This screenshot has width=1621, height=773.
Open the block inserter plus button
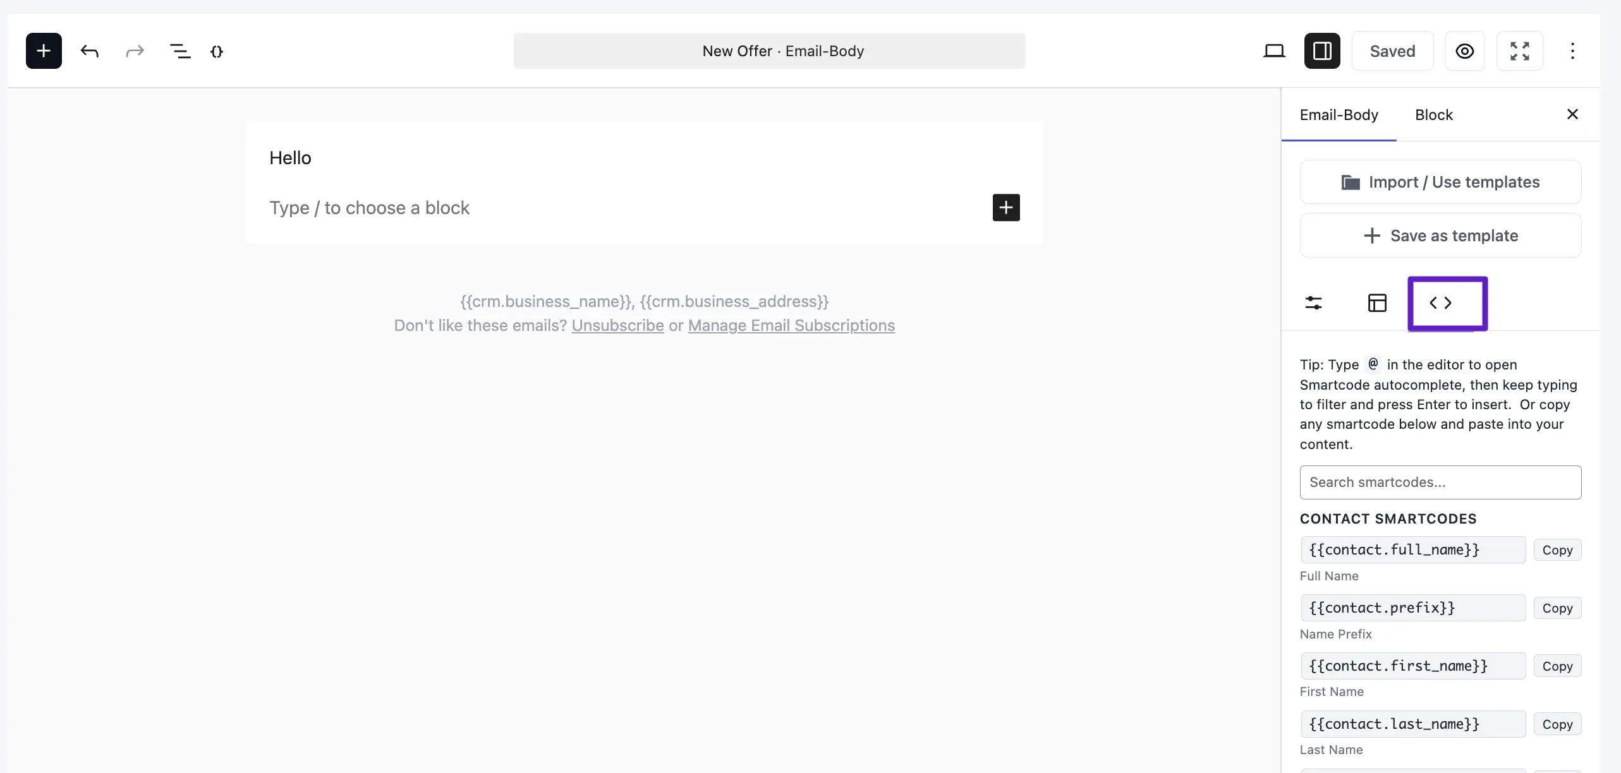tap(44, 51)
